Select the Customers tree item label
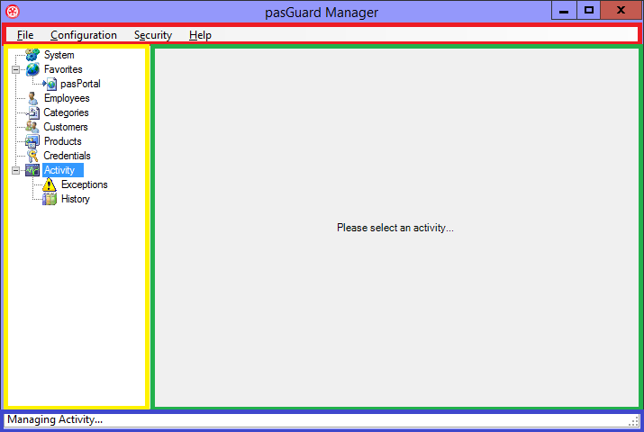The image size is (644, 432). coord(66,127)
